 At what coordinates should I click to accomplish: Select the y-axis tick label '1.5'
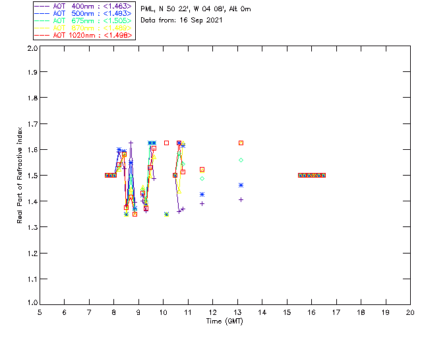tap(32, 176)
